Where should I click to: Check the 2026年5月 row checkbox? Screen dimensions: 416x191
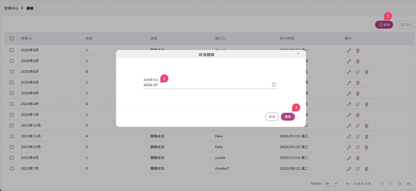[x=12, y=50]
